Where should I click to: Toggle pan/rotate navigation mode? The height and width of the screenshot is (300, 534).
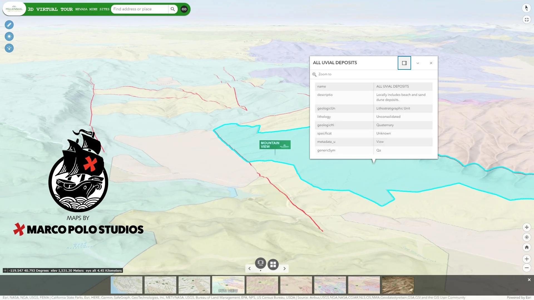(x=526, y=227)
